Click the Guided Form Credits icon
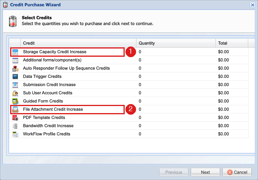Screen dimensions: 258x180 (x=15, y=101)
